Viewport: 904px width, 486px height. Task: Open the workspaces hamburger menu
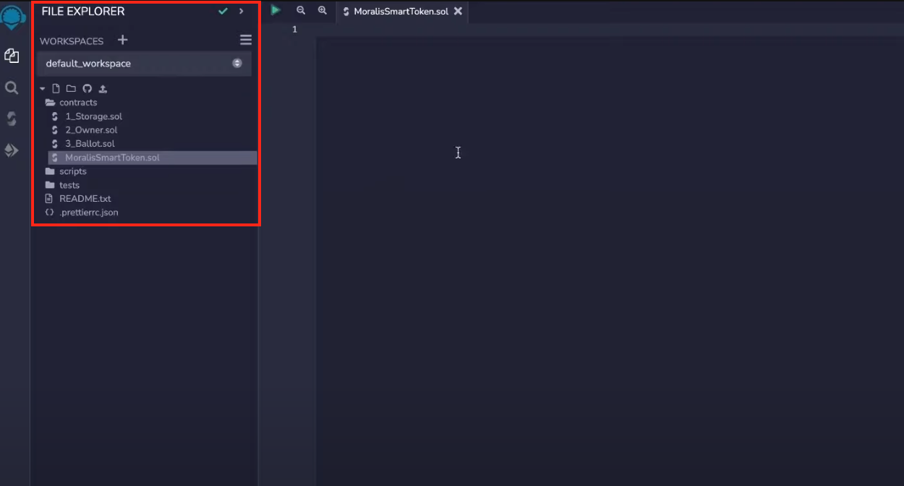tap(245, 39)
